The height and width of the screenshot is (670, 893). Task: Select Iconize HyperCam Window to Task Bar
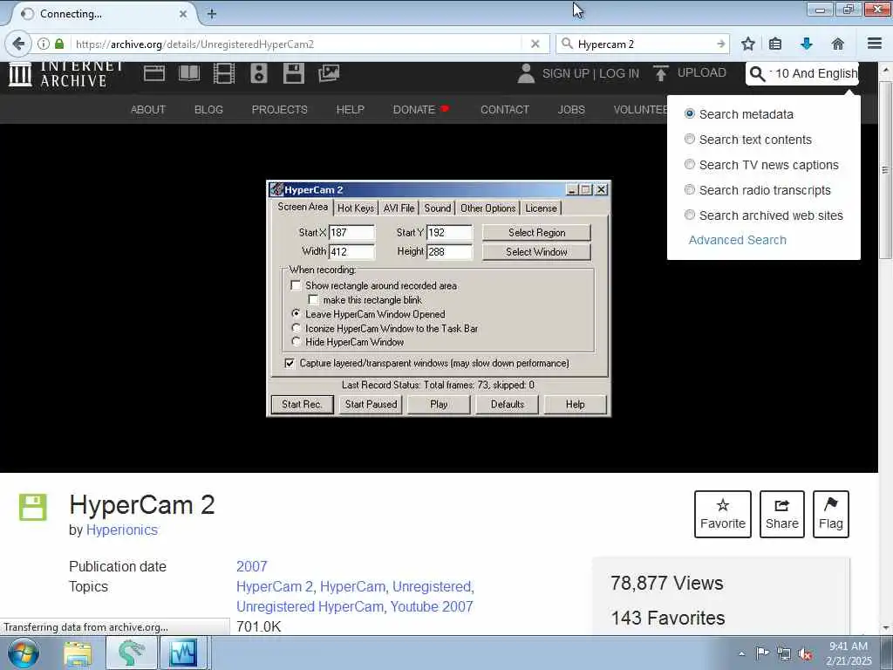[296, 328]
